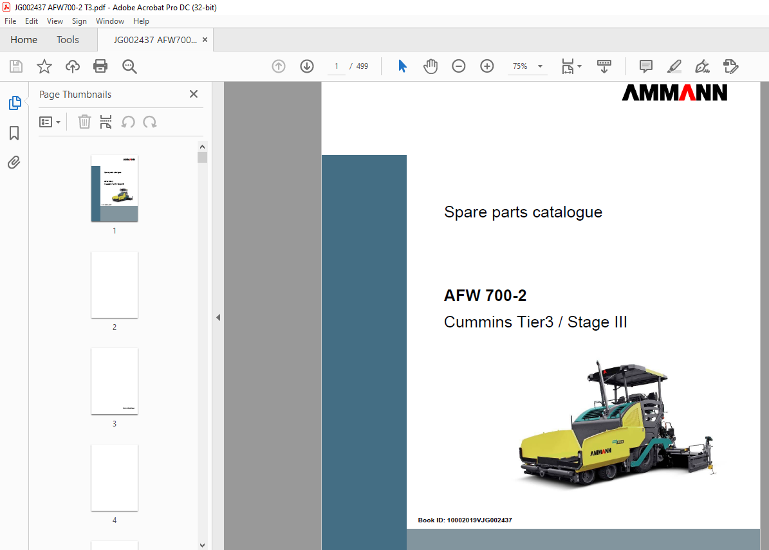Viewport: 769px width, 550px height.
Task: Open the Help menu
Action: click(141, 21)
